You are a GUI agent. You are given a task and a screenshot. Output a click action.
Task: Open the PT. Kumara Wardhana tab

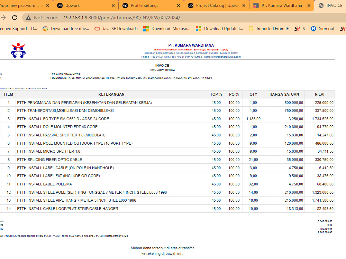(x=282, y=6)
